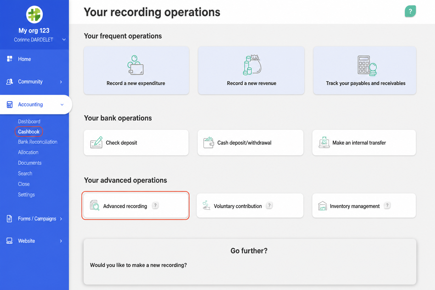Screen dimensions: 435x290
Task: Click the Forms / Campaigns document icon
Action: pyautogui.click(x=9, y=219)
